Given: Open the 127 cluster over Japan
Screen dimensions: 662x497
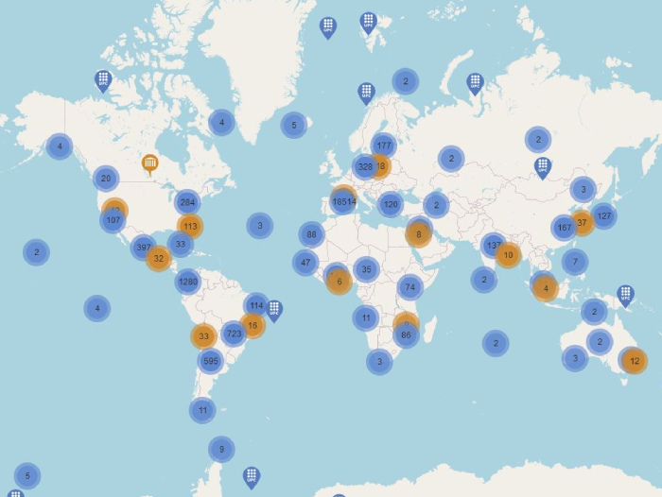Looking at the screenshot, I should [603, 215].
